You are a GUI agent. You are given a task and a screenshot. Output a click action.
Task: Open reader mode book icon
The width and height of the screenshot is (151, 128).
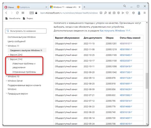click(101, 13)
